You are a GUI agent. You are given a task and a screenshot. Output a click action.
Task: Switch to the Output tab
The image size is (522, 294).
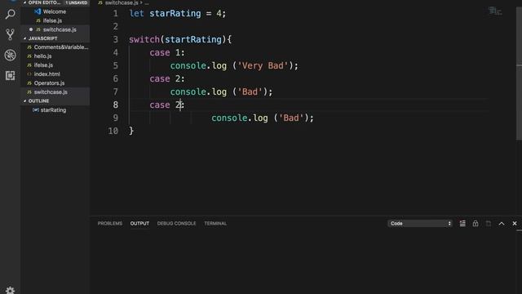(x=139, y=223)
